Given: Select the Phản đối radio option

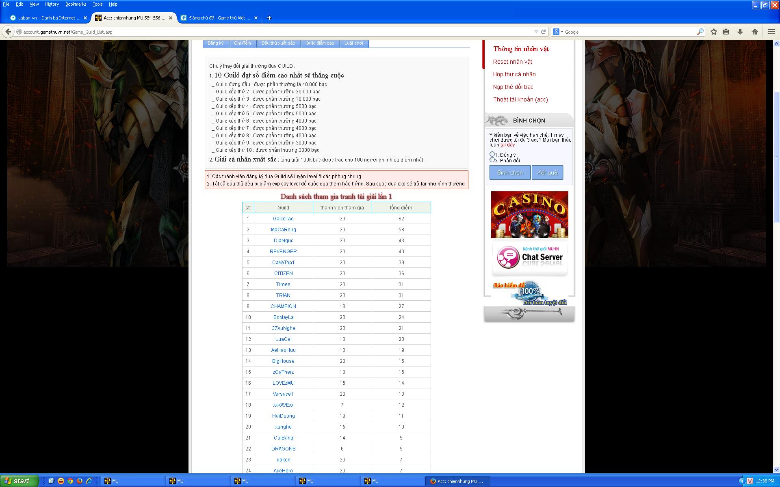Looking at the screenshot, I should tap(492, 160).
